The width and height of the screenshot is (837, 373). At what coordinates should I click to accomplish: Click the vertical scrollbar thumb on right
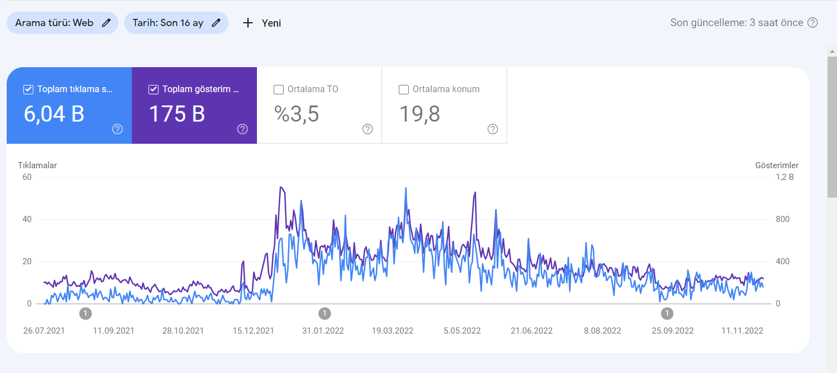click(x=832, y=127)
